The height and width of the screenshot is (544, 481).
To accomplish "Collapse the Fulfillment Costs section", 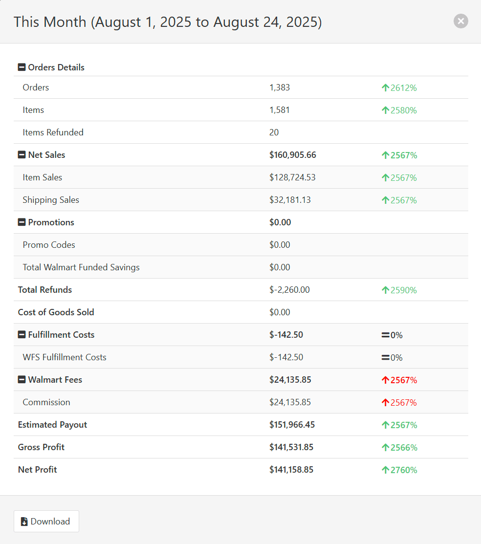I will 21,334.
